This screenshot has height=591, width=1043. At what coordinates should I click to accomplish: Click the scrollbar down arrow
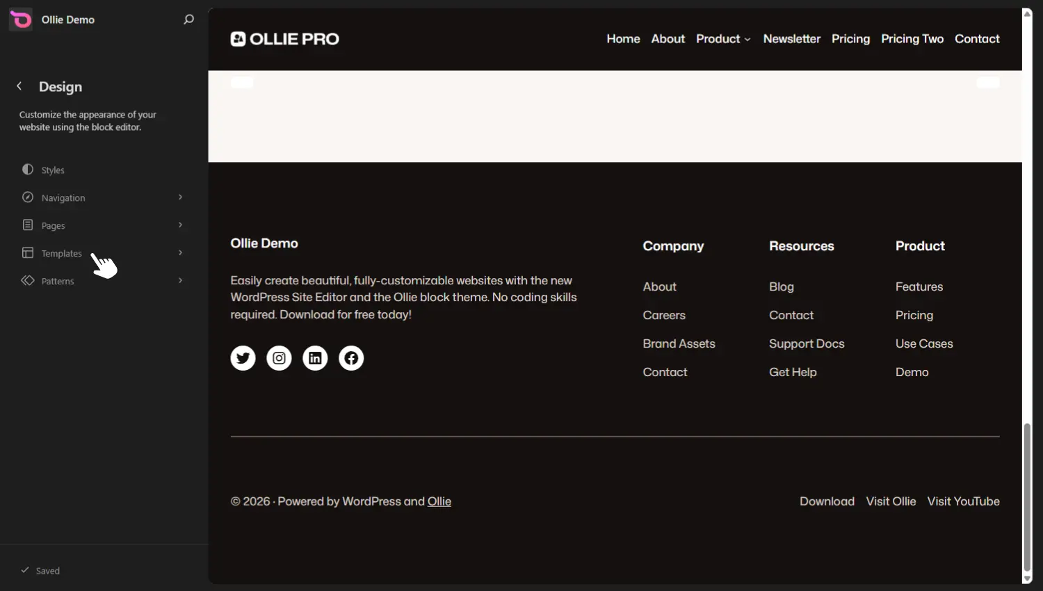(x=1027, y=578)
